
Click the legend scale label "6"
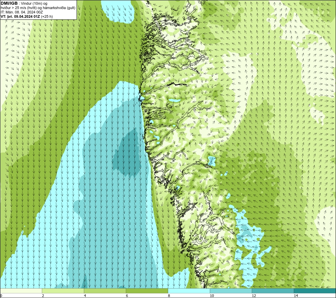pyautogui.click(x=127, y=296)
